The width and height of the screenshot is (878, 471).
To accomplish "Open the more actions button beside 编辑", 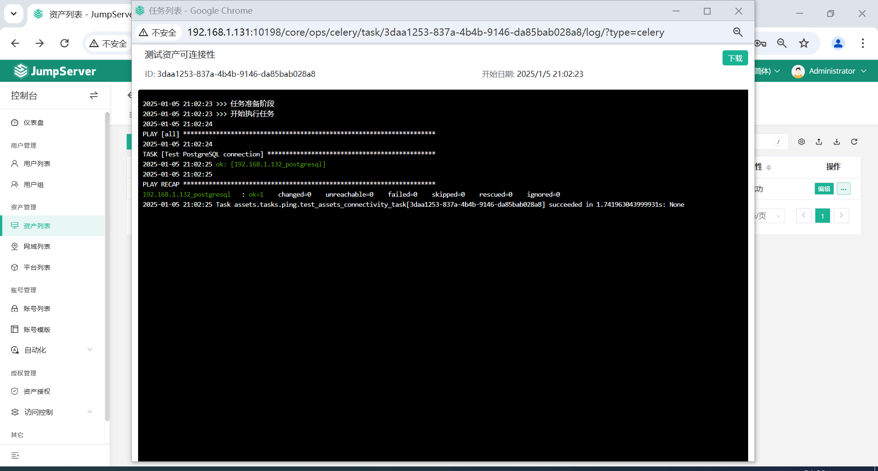I will click(844, 189).
